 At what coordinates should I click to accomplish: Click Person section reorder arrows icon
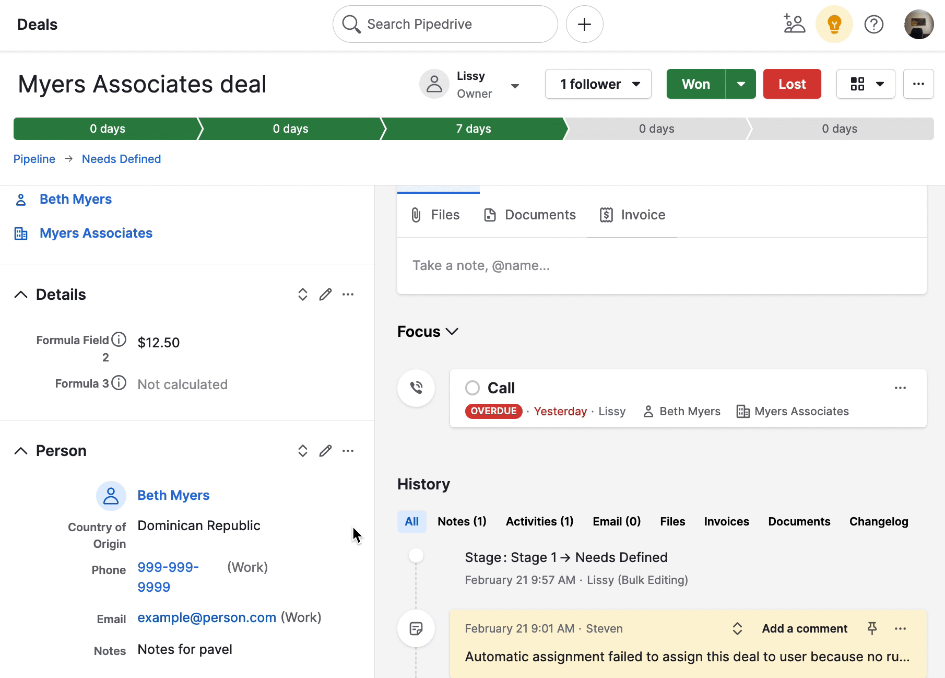click(x=302, y=451)
